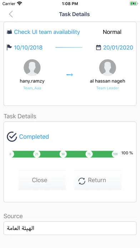Tap the folder icon beside task title
The image size is (140, 248).
(x=10, y=32)
